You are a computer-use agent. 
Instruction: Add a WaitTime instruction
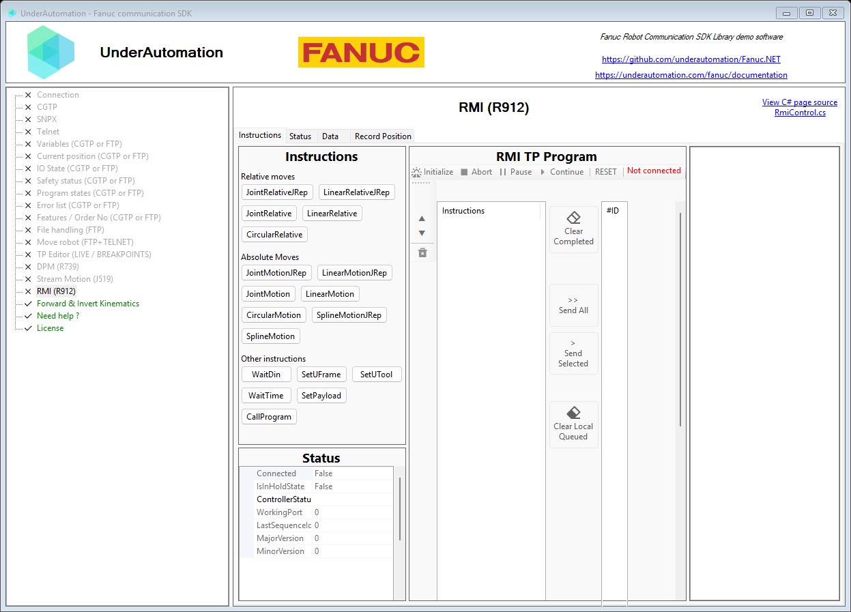coord(266,396)
